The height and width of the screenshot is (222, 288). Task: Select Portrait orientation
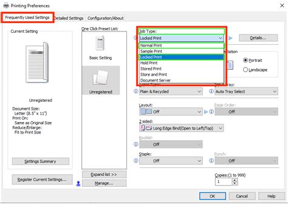[253, 60]
